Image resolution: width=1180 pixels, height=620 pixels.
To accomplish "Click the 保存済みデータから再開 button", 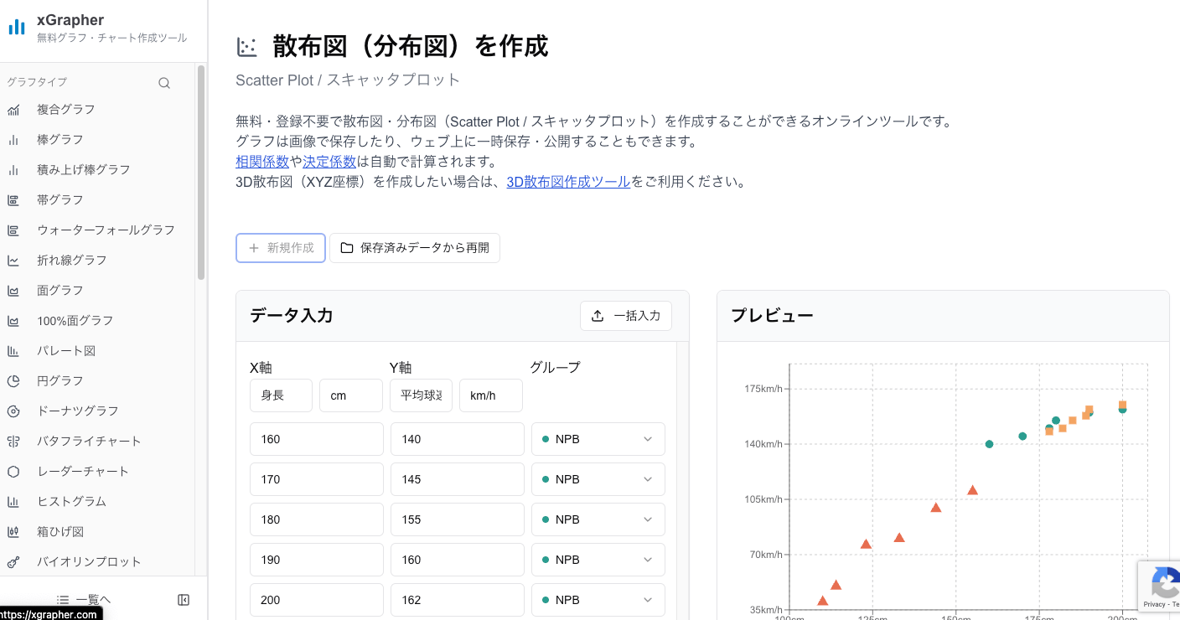I will coord(415,248).
